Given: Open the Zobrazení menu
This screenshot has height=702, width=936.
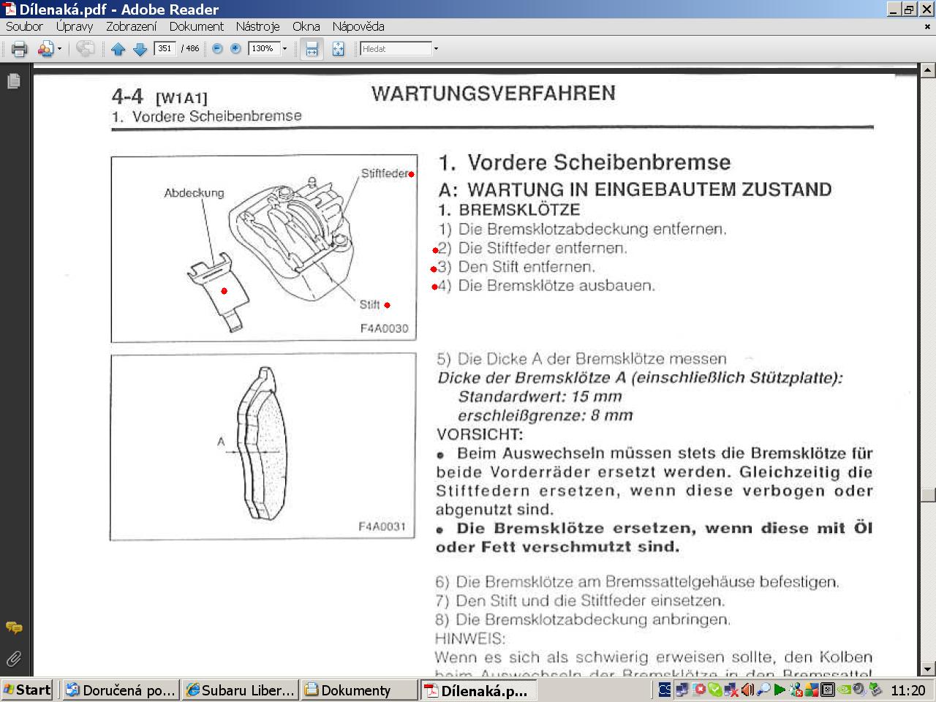Looking at the screenshot, I should coord(132,26).
